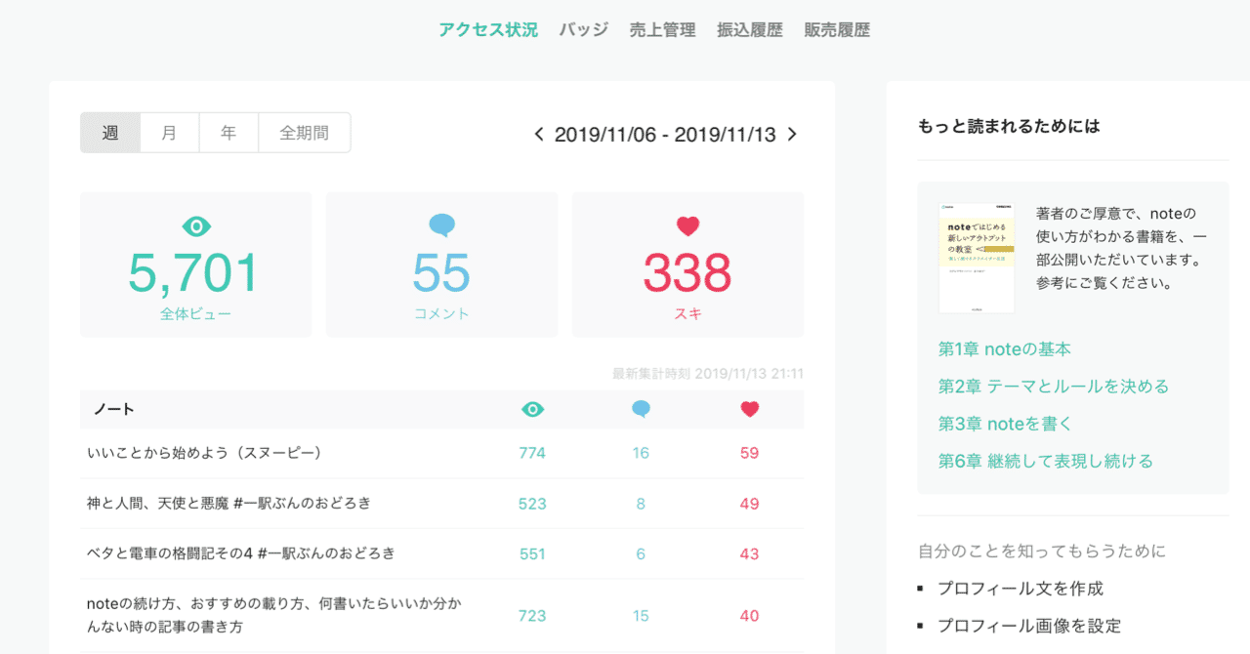
Task: Click the heart icon above 338
Action: [687, 226]
